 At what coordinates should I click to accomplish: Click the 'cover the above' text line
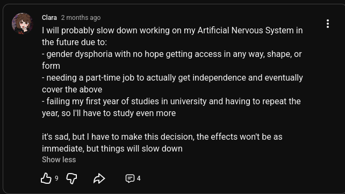coord(72,90)
